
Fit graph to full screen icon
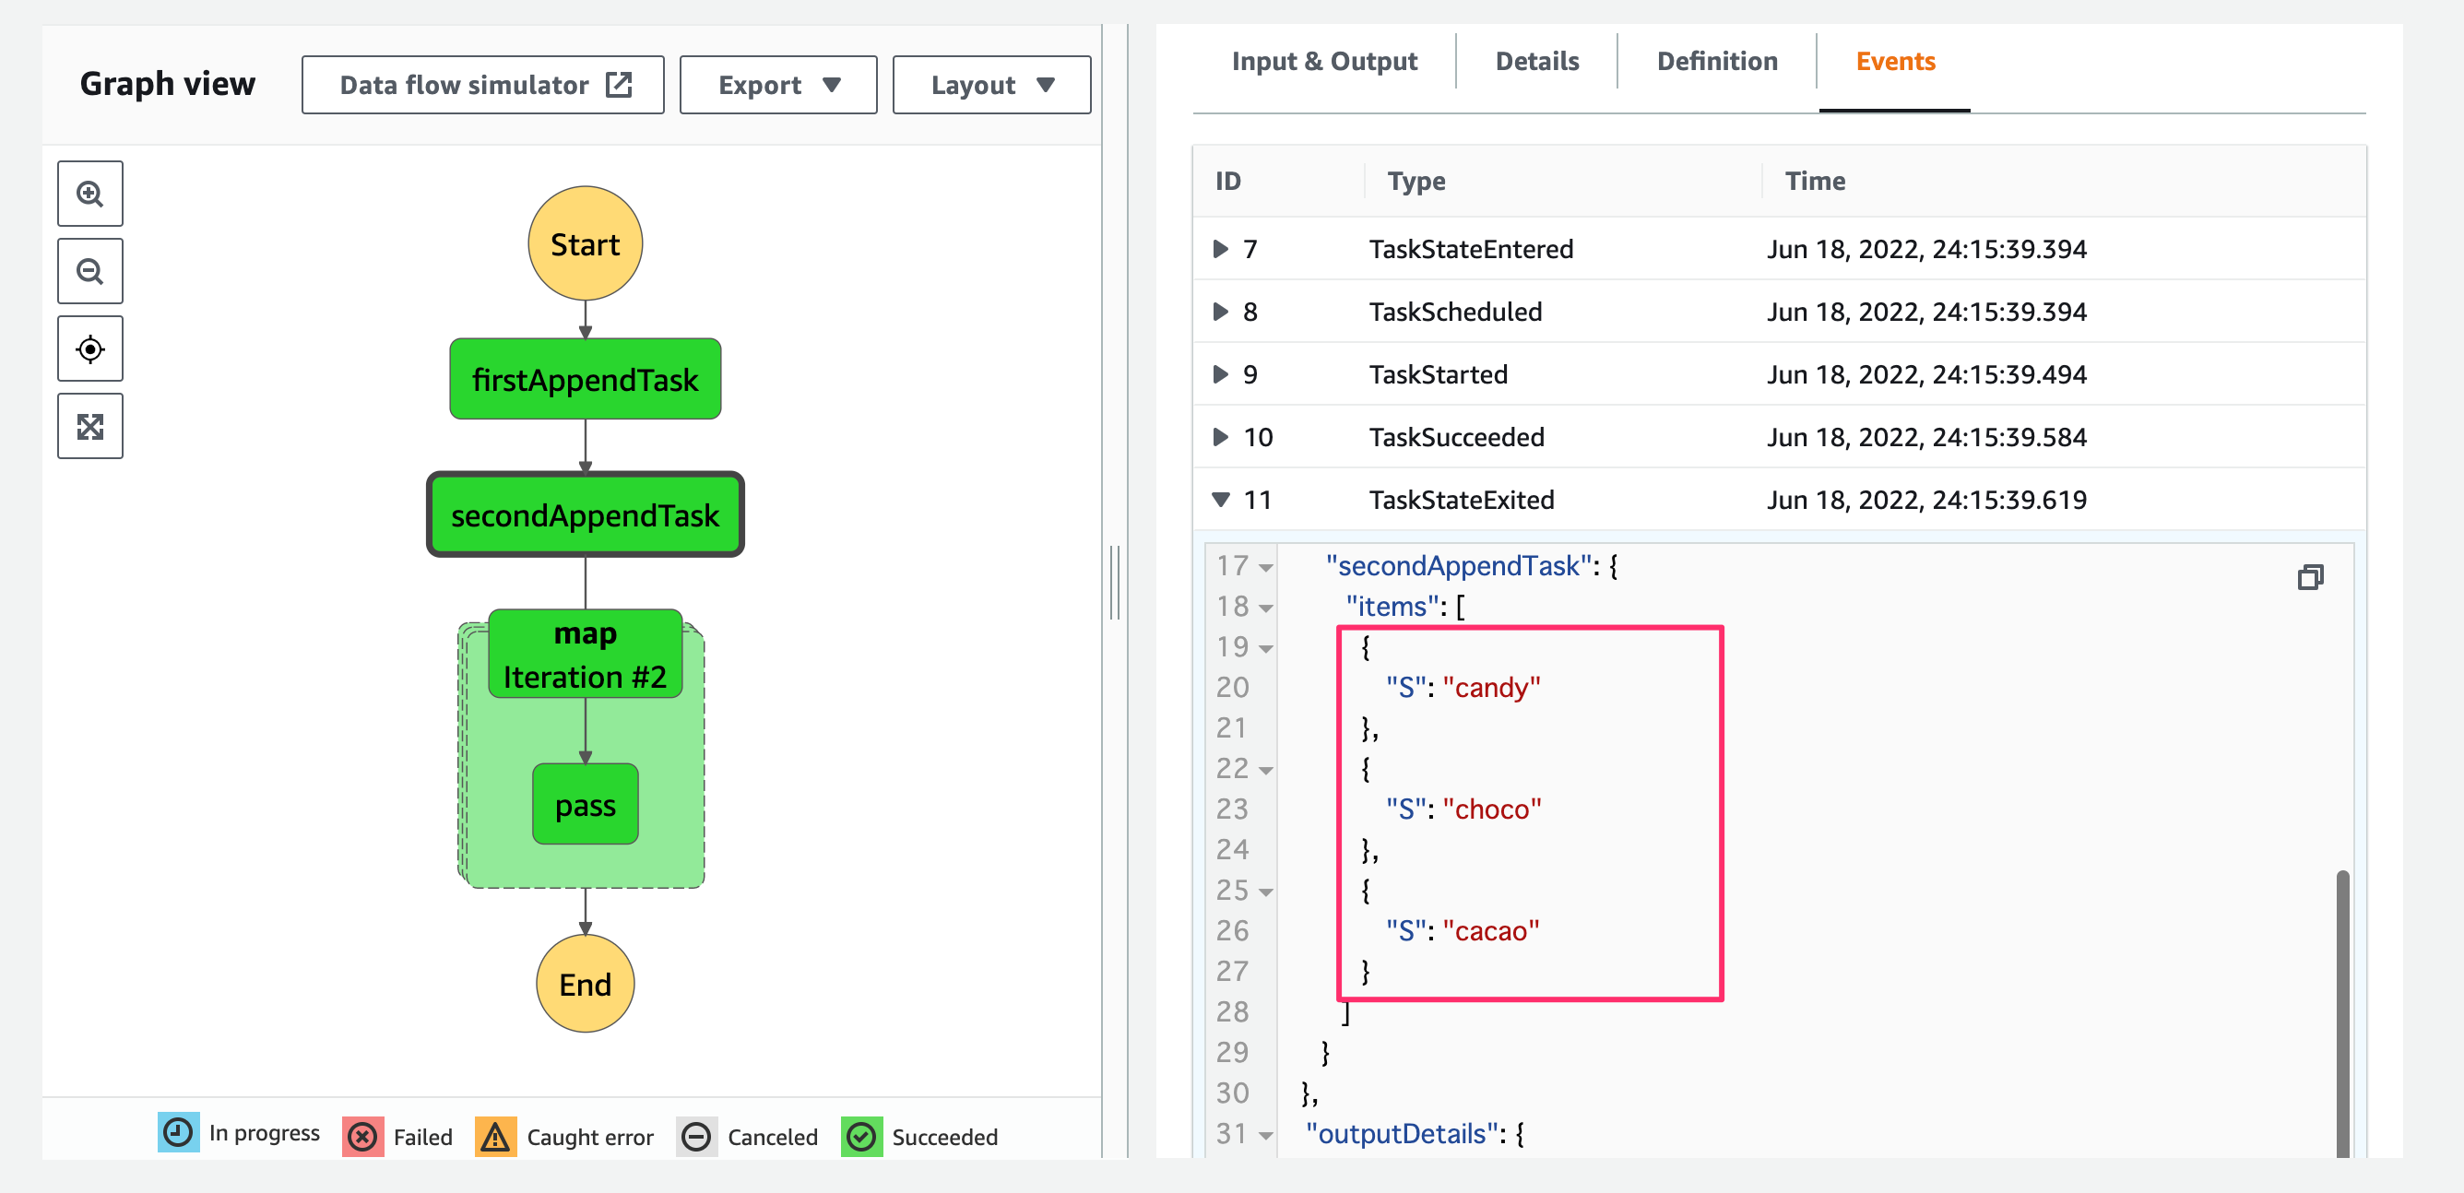90,426
